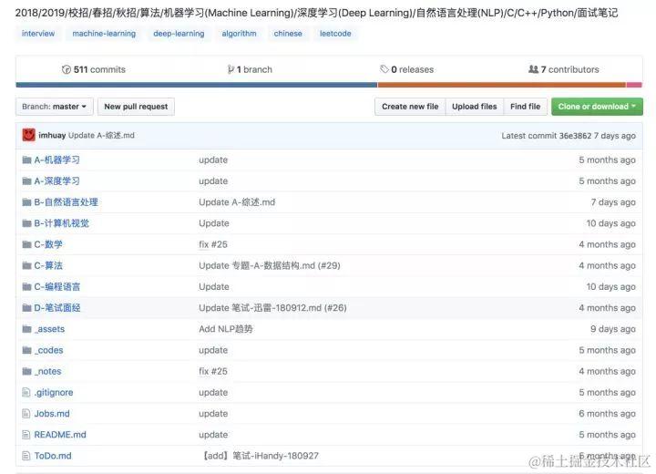Open the .gitignore file
This screenshot has width=656, height=474.
pyautogui.click(x=54, y=392)
